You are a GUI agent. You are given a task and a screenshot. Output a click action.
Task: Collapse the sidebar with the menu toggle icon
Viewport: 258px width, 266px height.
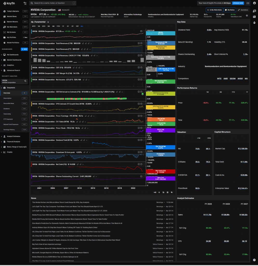(x=25, y=3)
